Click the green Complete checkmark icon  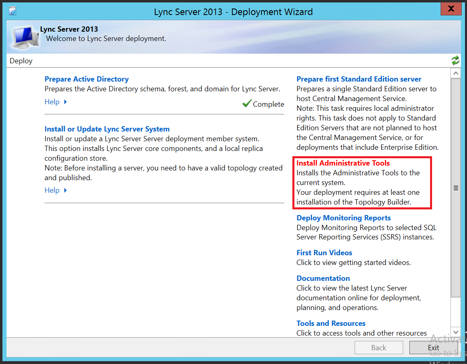point(246,103)
